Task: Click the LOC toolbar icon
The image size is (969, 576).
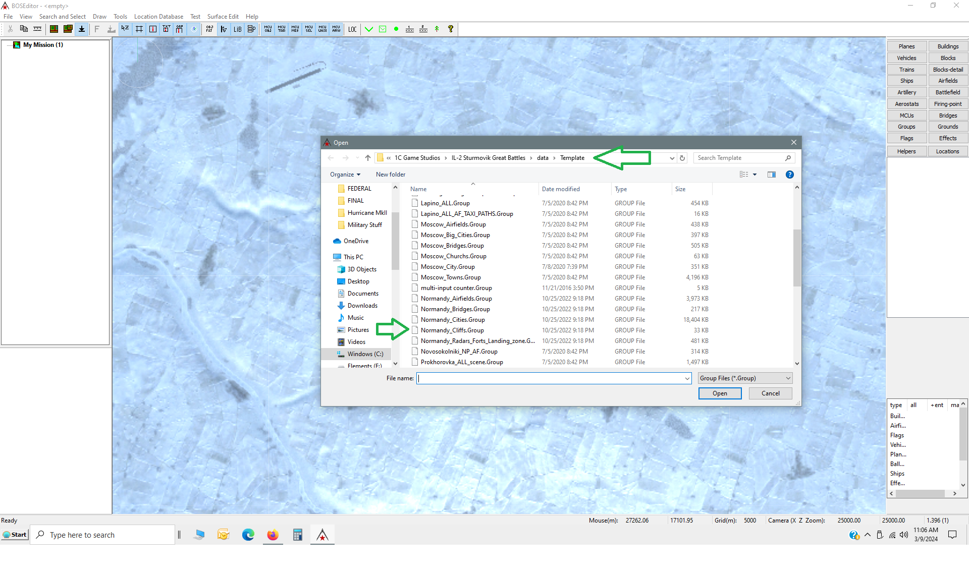Action: pyautogui.click(x=352, y=29)
